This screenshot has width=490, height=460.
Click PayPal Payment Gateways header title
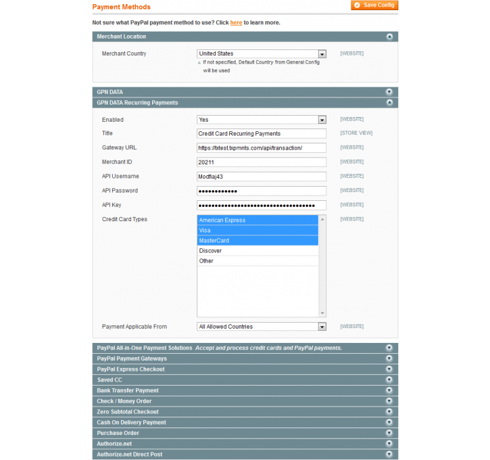pyautogui.click(x=132, y=359)
